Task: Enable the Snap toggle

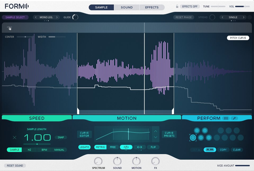Action: [x=61, y=137]
